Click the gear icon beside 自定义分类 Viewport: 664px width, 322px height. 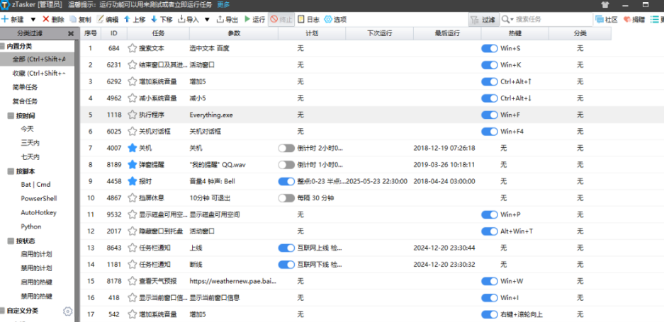point(67,311)
